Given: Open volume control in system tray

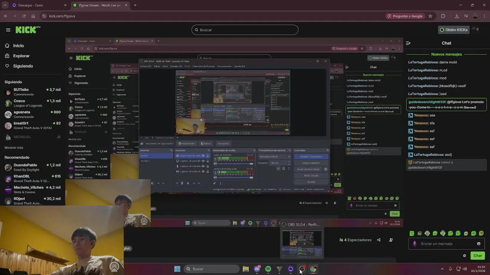Looking at the screenshot, I should point(465,269).
